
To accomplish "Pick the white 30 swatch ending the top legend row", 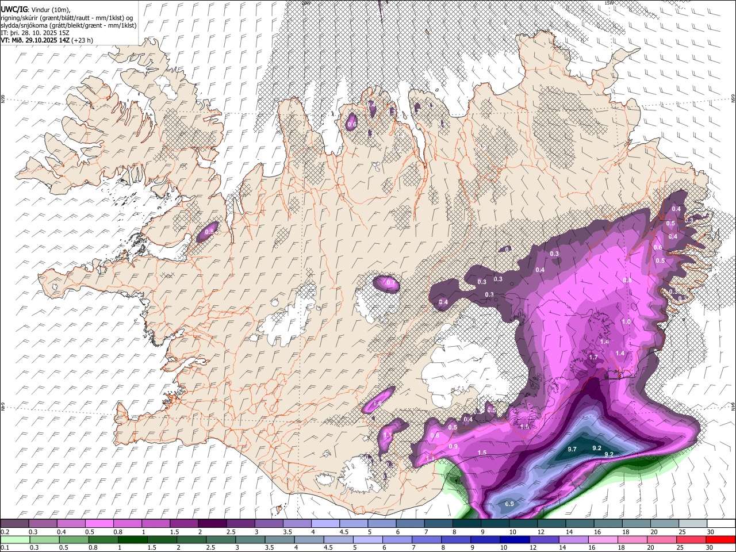I will 721,523.
